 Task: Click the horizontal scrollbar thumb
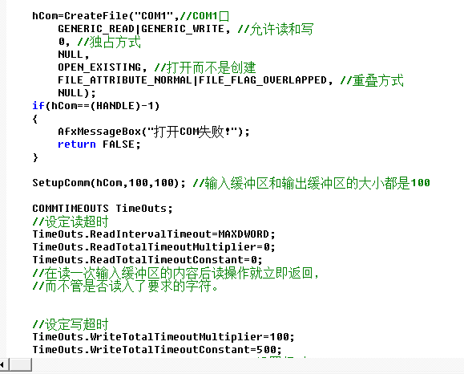point(20,364)
